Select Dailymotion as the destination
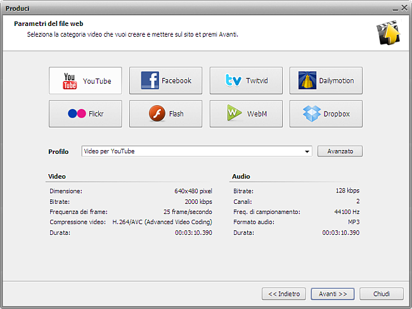Image resolution: width=412 pixels, height=309 pixels. point(326,80)
